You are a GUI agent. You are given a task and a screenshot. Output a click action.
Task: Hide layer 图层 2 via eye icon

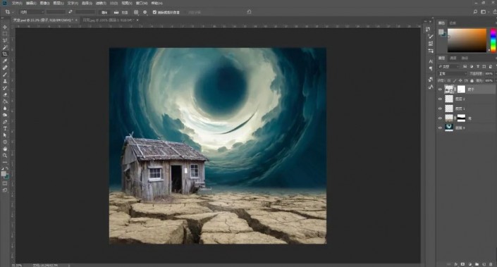pos(440,99)
